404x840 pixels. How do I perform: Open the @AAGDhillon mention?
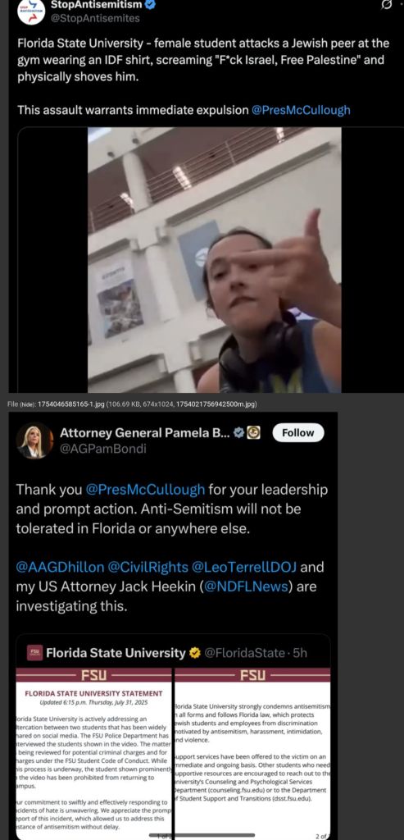[x=60, y=567]
